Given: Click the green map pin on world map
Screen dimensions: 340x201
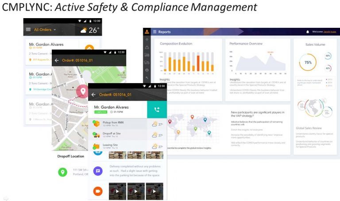Looking at the screenshot, I should click(195, 129).
